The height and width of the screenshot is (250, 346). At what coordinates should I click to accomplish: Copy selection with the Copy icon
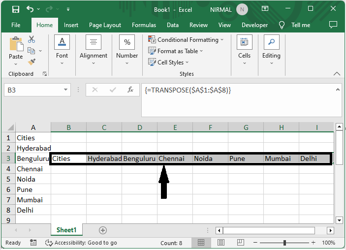(31, 51)
